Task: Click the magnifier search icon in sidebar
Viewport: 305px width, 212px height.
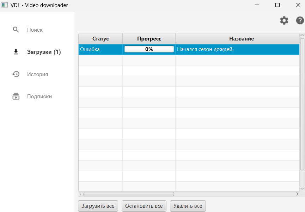Action: click(x=16, y=30)
